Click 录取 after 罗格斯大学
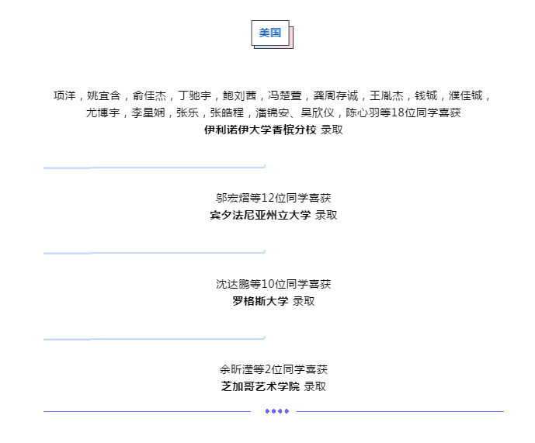 pos(304,301)
